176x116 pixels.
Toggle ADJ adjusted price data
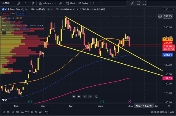point(172,112)
